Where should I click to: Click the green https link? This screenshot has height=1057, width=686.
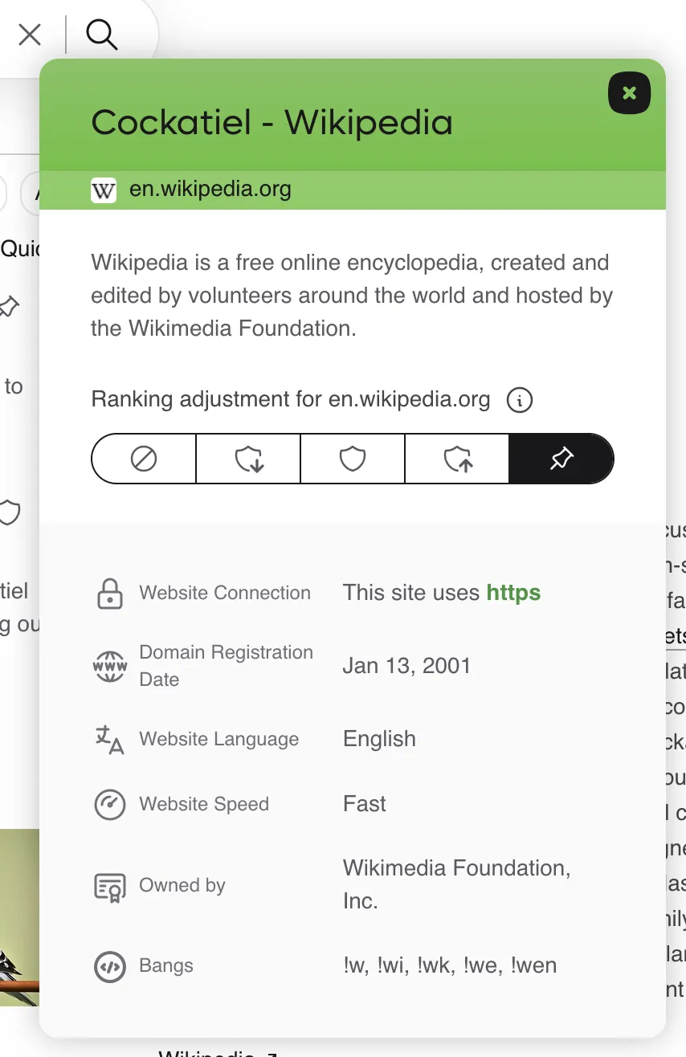[x=513, y=593]
